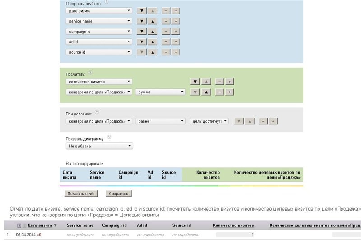361x243 pixels.
Task: Open help for 'Показать диаграмму'
Action: (x=109, y=137)
